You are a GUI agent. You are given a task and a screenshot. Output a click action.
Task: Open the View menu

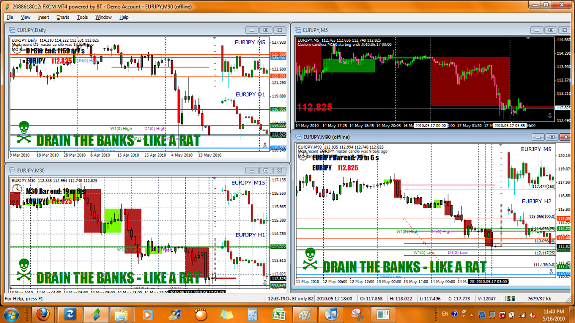[x=26, y=17]
